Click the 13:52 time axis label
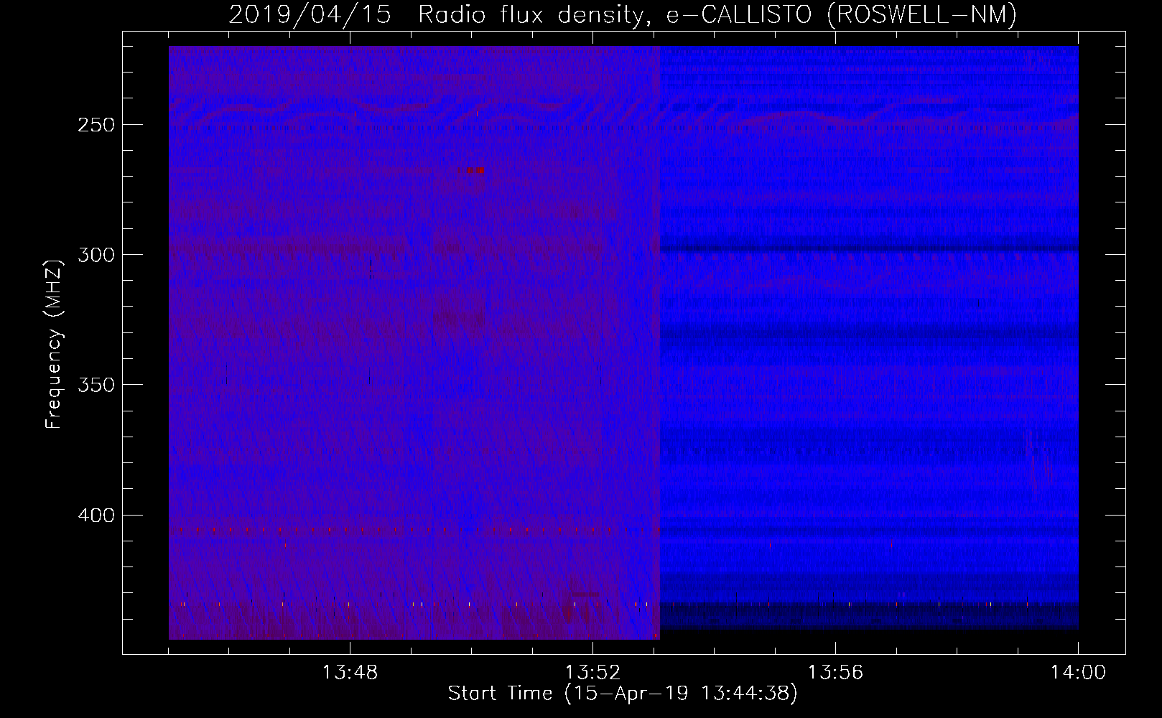 (592, 673)
